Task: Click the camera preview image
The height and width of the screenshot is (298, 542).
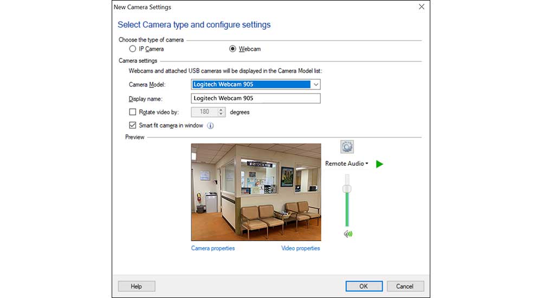Action: click(x=256, y=192)
